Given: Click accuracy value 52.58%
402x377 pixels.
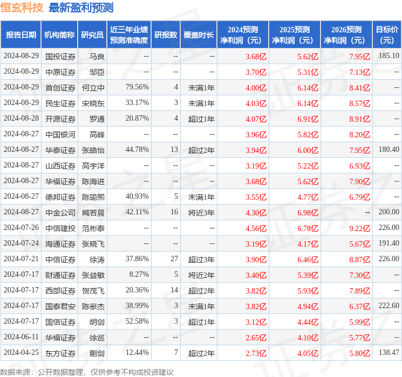Looking at the screenshot, I should pos(137,321).
